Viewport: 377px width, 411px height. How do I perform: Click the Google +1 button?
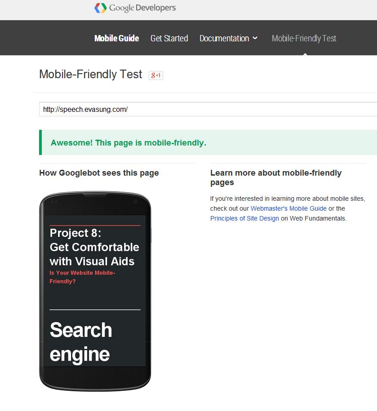[156, 75]
